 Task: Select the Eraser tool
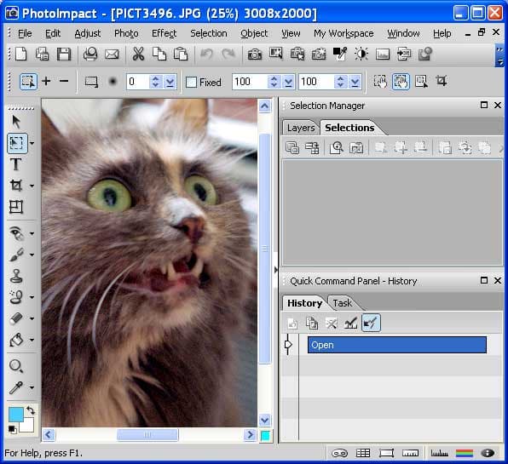tap(16, 318)
